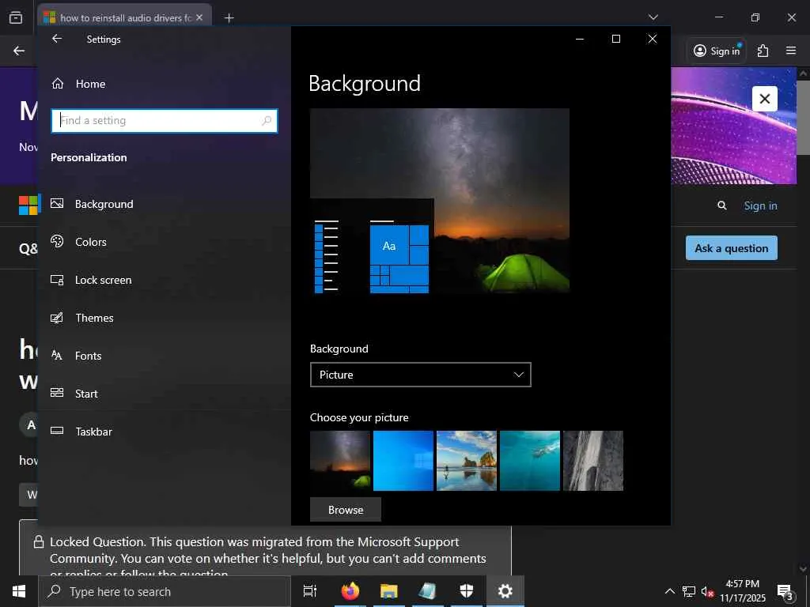Open Firefox extensions puzzle icon

[x=763, y=51]
